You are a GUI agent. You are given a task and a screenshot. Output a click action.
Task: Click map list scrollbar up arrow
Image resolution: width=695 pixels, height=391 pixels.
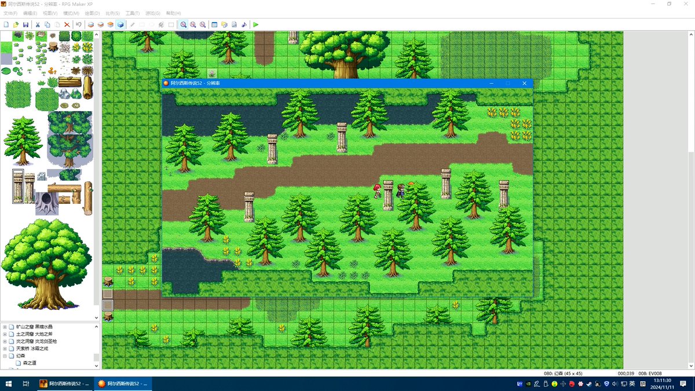(97, 326)
